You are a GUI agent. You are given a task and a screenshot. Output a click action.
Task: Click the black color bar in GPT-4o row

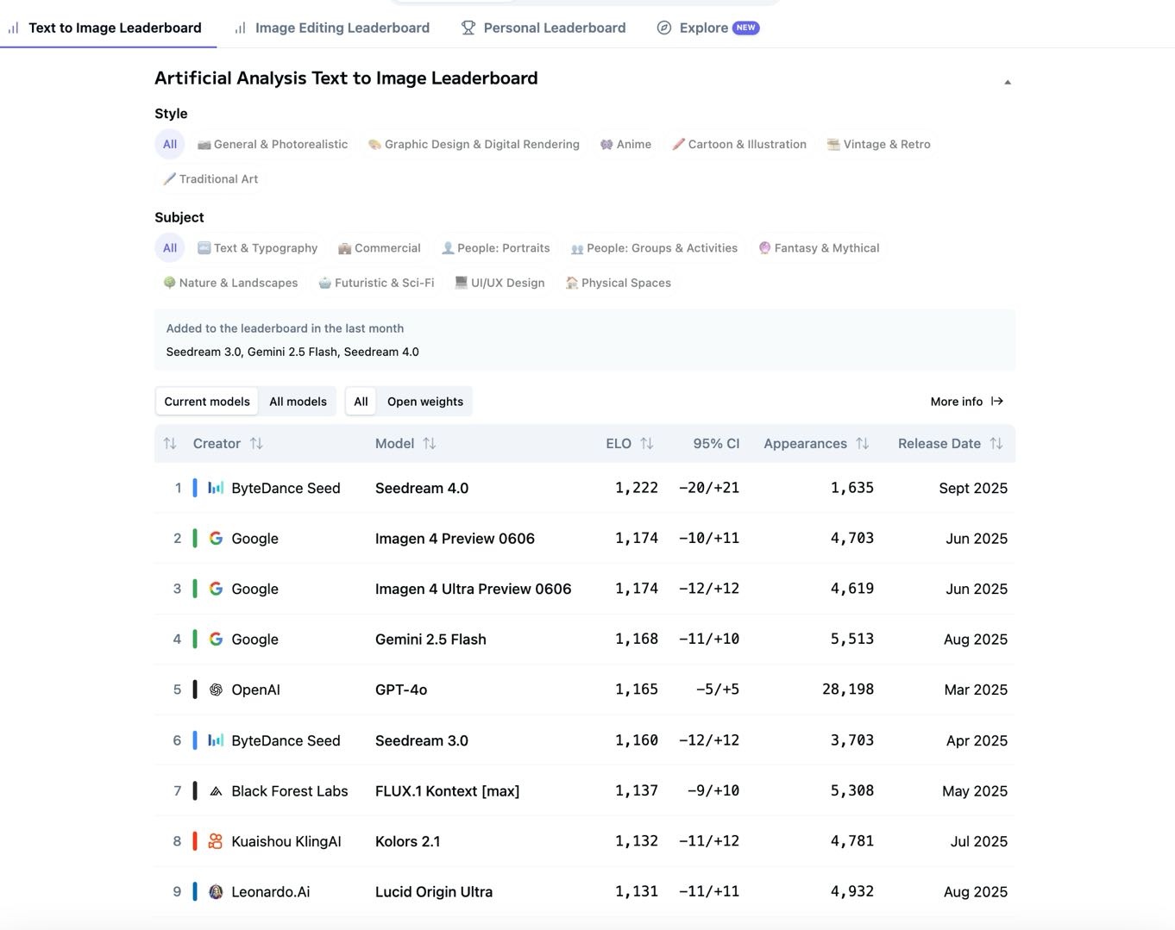[195, 690]
